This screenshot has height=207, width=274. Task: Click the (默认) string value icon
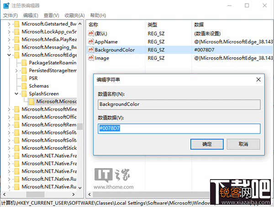point(91,33)
